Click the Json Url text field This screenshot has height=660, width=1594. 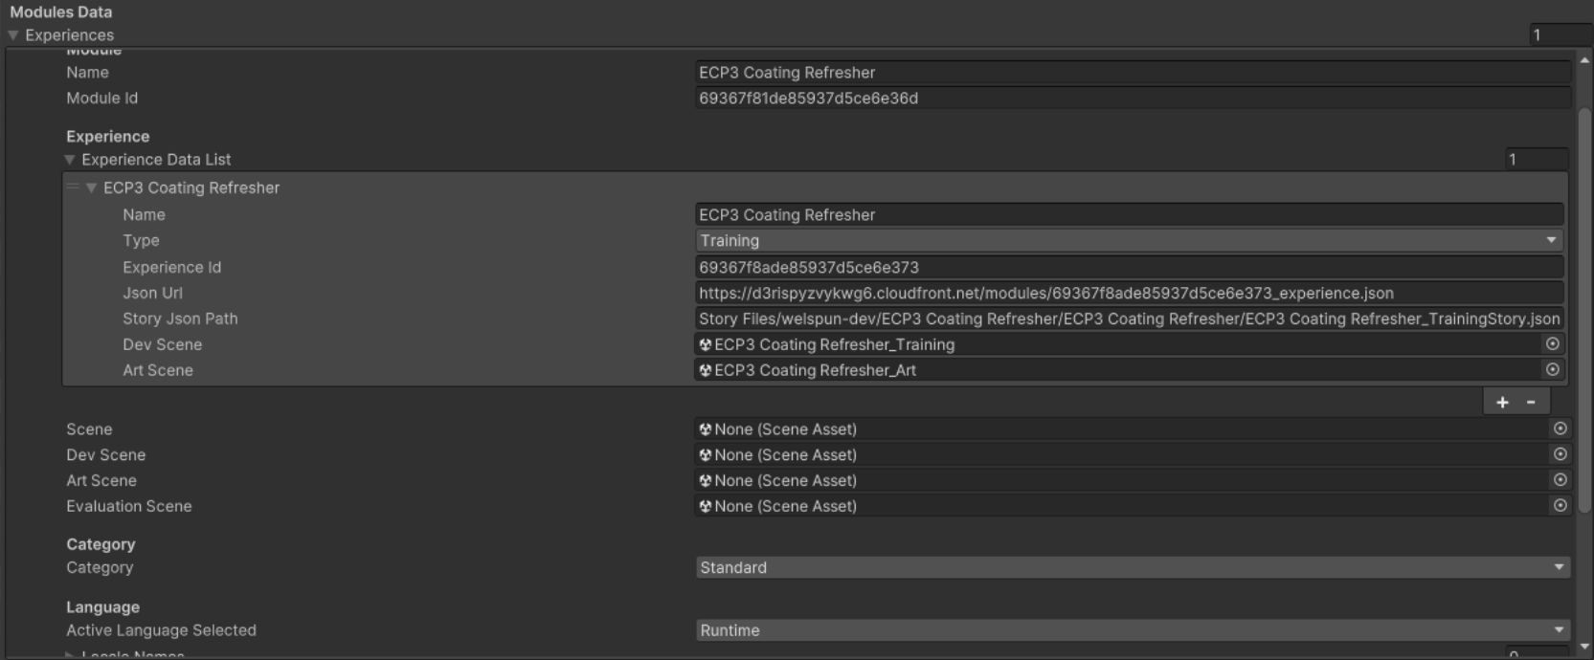coord(1129,294)
